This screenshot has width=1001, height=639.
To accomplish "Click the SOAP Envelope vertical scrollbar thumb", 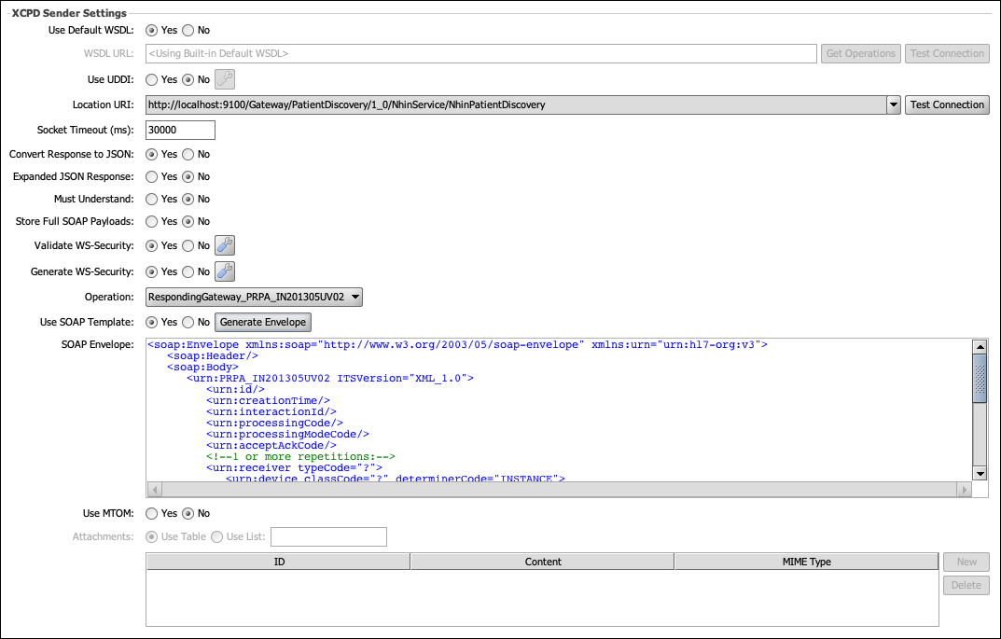I will click(980, 379).
